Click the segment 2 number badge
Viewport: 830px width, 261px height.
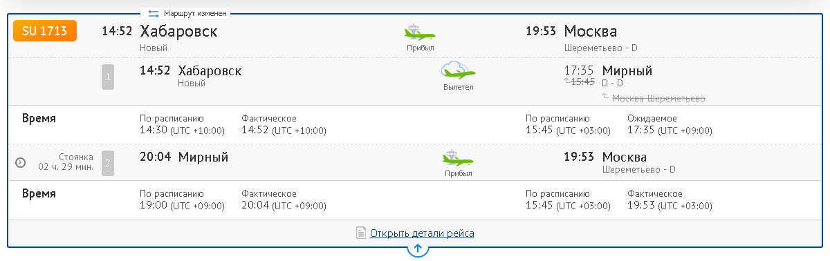coord(107,163)
